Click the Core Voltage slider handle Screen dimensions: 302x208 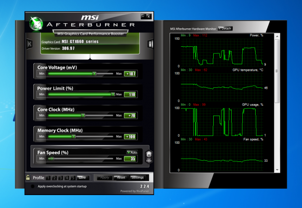[94, 73]
